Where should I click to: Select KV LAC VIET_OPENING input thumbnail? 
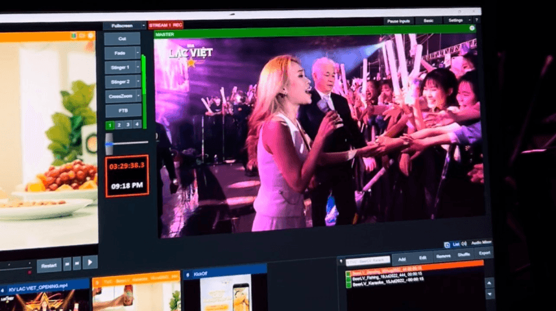pos(44,302)
